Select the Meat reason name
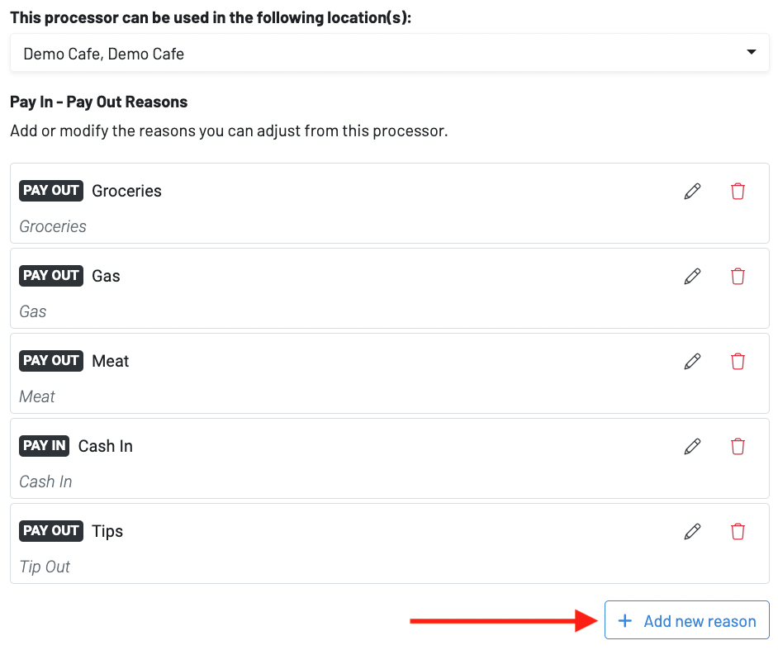 (x=111, y=361)
